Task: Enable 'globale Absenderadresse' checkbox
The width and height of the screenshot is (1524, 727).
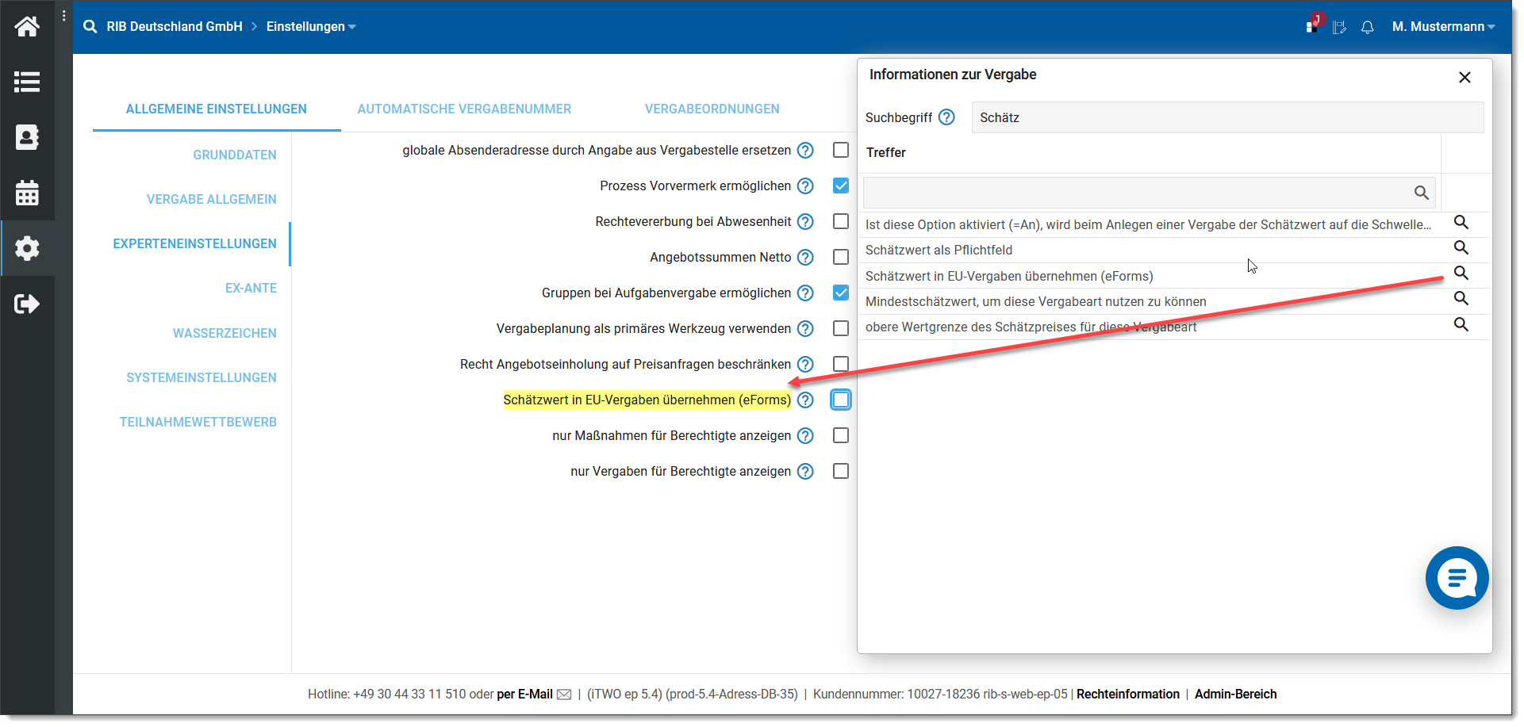Action: 841,150
